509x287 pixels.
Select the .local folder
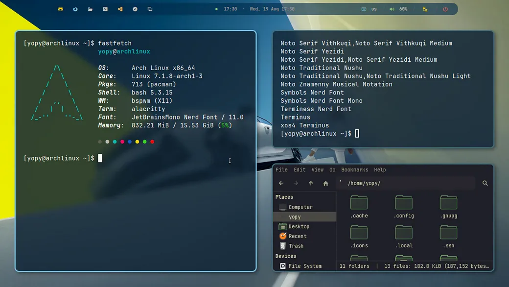tap(404, 237)
